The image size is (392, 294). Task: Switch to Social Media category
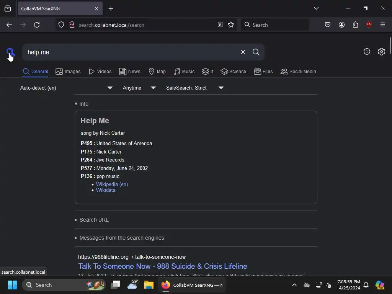pos(298,72)
